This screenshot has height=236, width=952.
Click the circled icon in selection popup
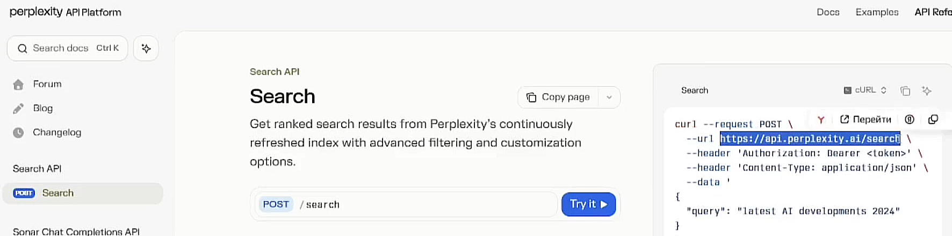coord(910,120)
